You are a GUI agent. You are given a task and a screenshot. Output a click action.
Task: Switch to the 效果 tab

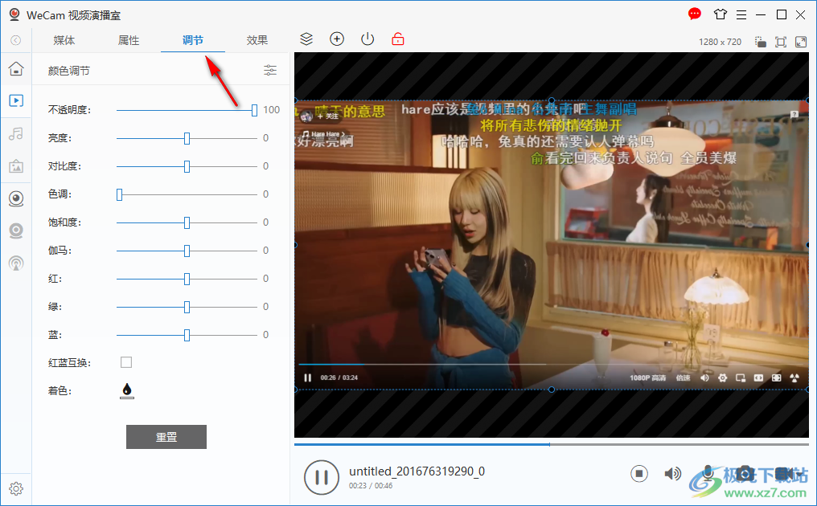(x=257, y=40)
